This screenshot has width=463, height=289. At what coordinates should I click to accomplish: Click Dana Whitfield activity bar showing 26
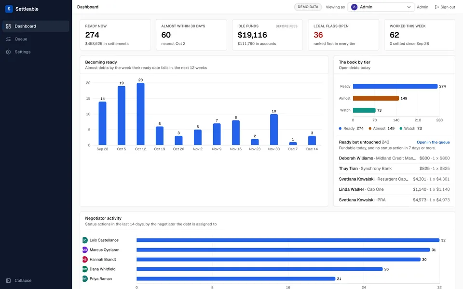point(259,269)
